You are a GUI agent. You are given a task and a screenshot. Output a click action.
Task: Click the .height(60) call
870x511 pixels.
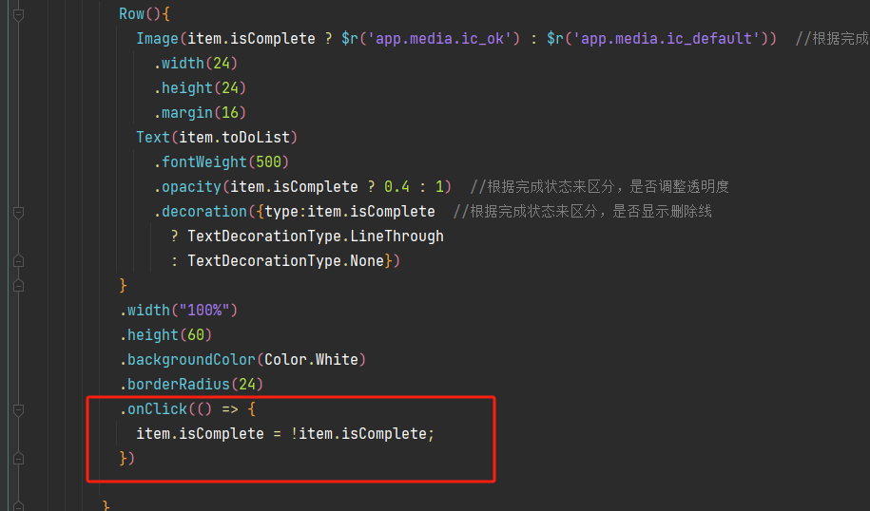pos(165,335)
